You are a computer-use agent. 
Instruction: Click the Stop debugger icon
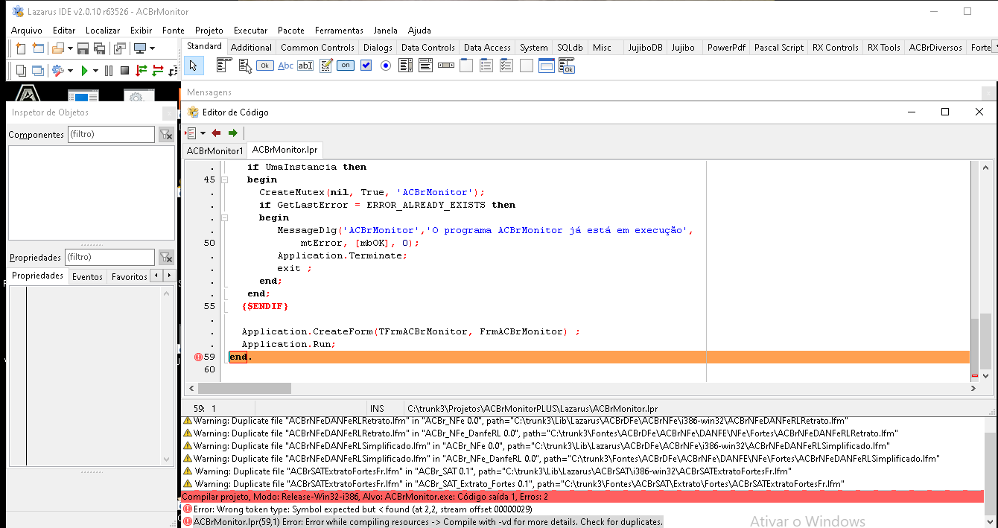tap(124, 71)
